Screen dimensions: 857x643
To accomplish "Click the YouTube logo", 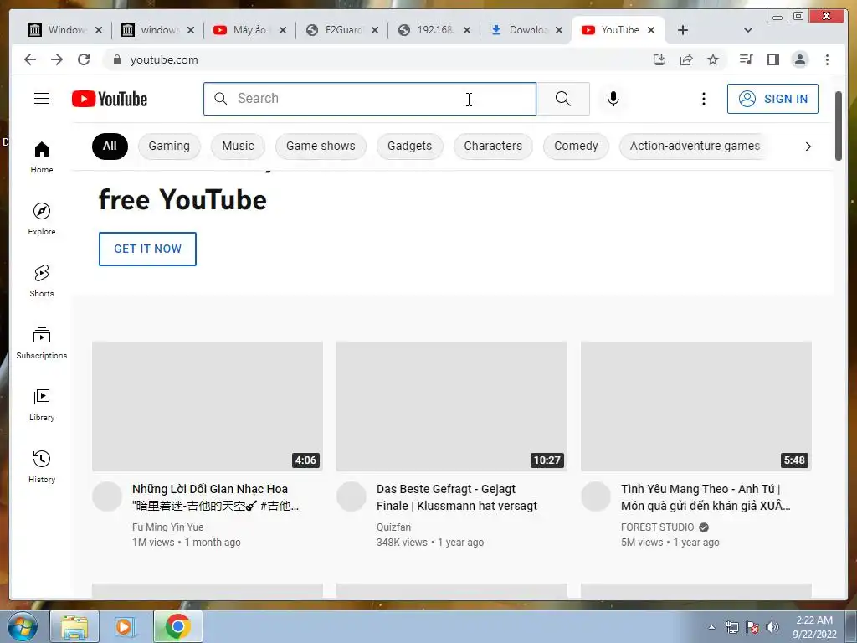I will 110,99.
